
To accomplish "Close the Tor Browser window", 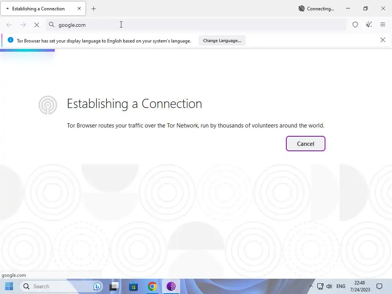I will click(x=383, y=8).
